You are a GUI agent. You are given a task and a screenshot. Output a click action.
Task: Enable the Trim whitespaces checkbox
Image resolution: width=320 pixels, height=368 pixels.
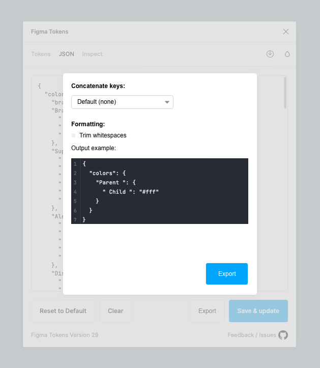pyautogui.click(x=74, y=135)
